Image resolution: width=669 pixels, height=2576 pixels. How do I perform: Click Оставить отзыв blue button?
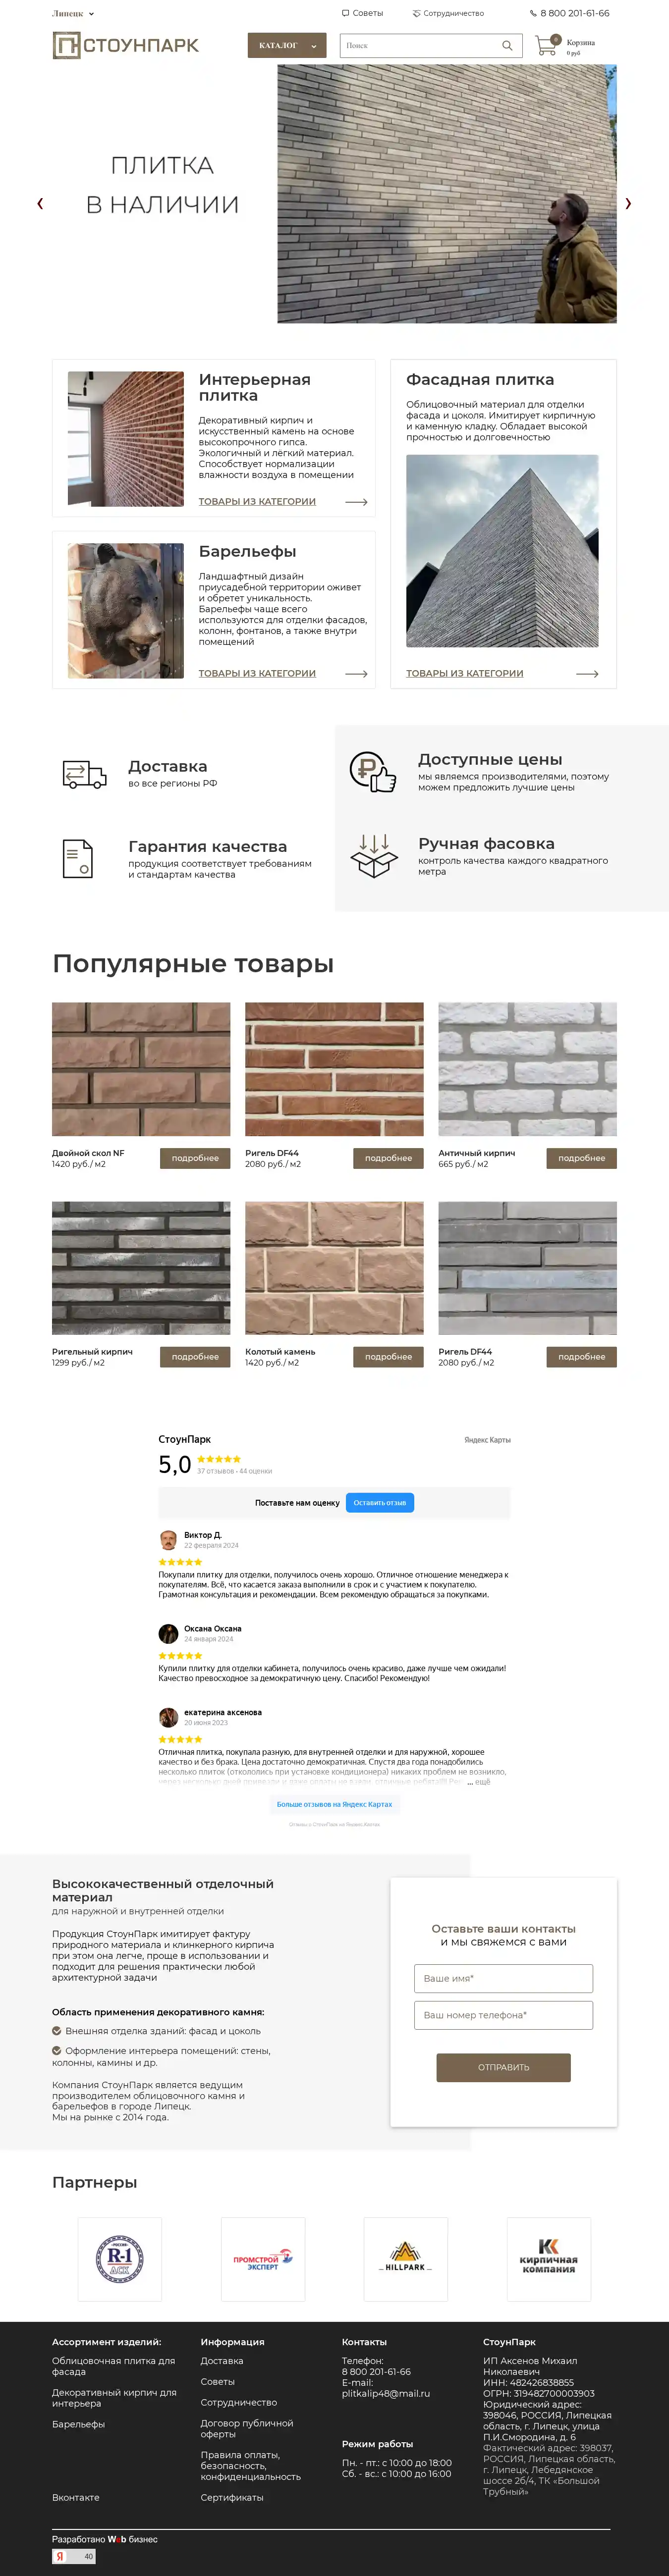click(380, 1502)
